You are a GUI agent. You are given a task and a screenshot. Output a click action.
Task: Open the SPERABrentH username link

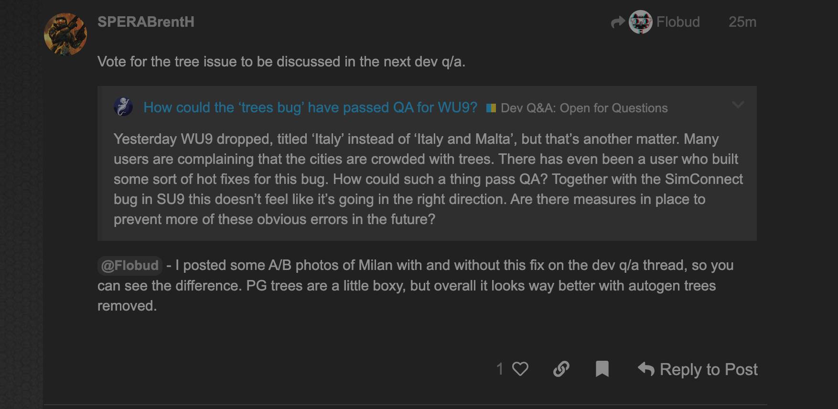pos(146,22)
